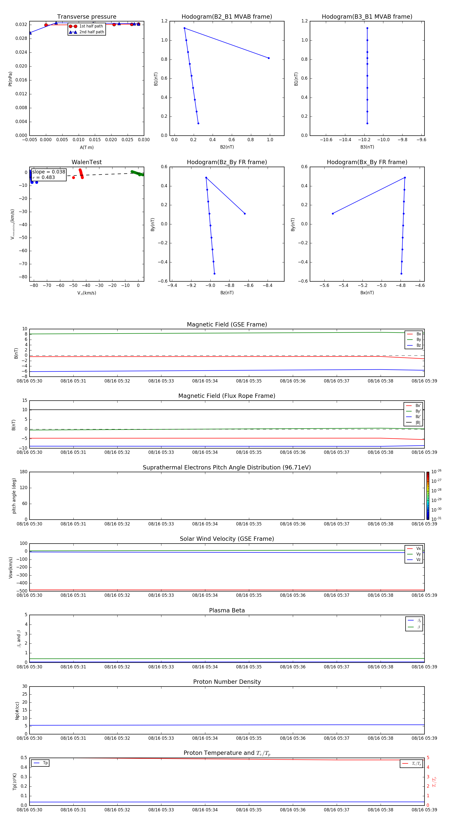Click the 'slope = 0.038' annotation

49,172
